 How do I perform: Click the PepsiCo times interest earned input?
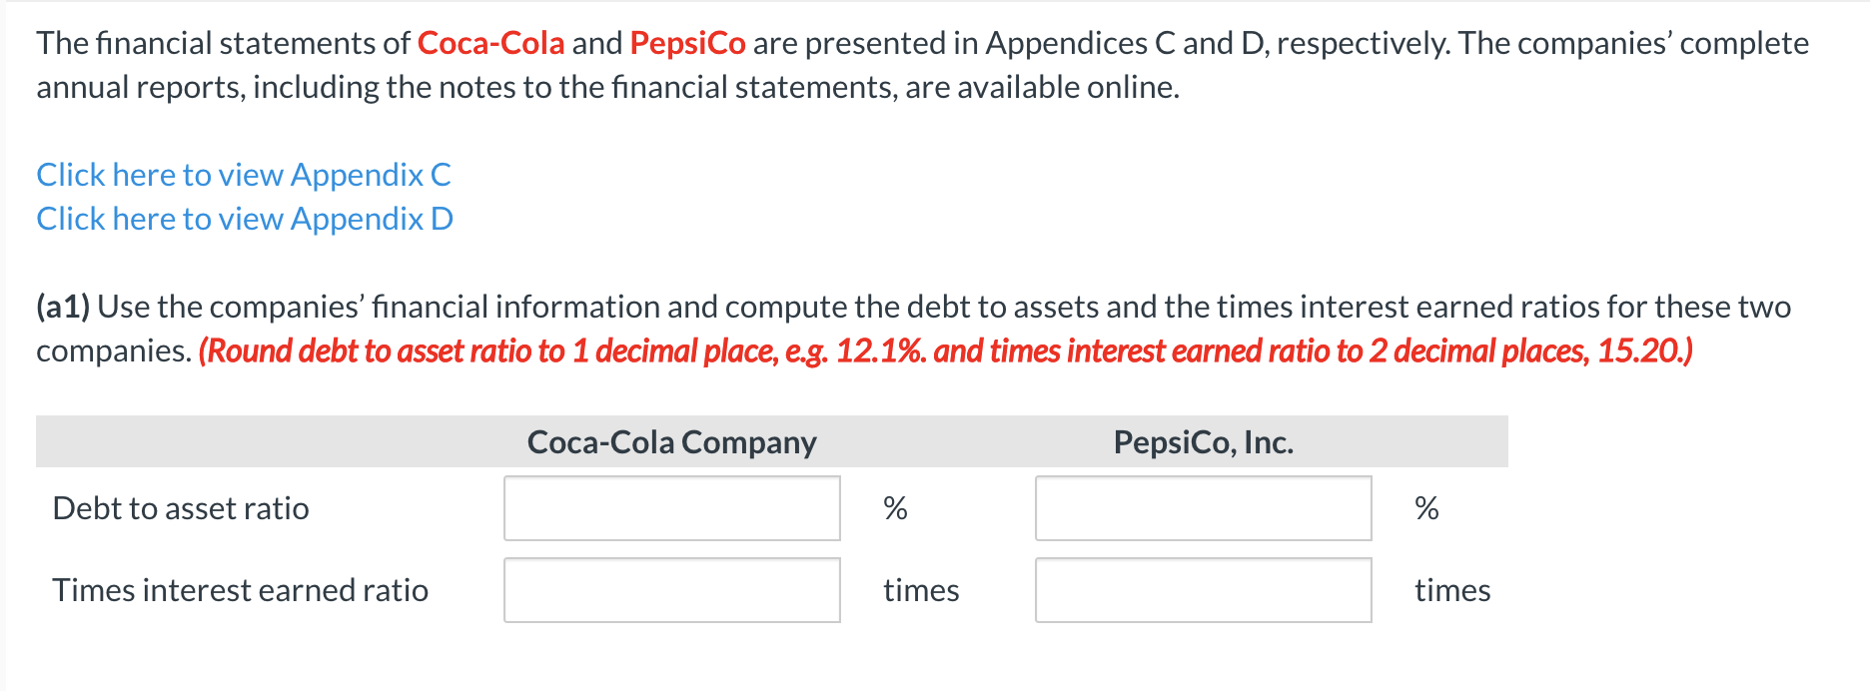tap(1203, 590)
